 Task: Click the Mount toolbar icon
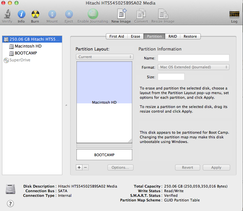click(x=52, y=14)
